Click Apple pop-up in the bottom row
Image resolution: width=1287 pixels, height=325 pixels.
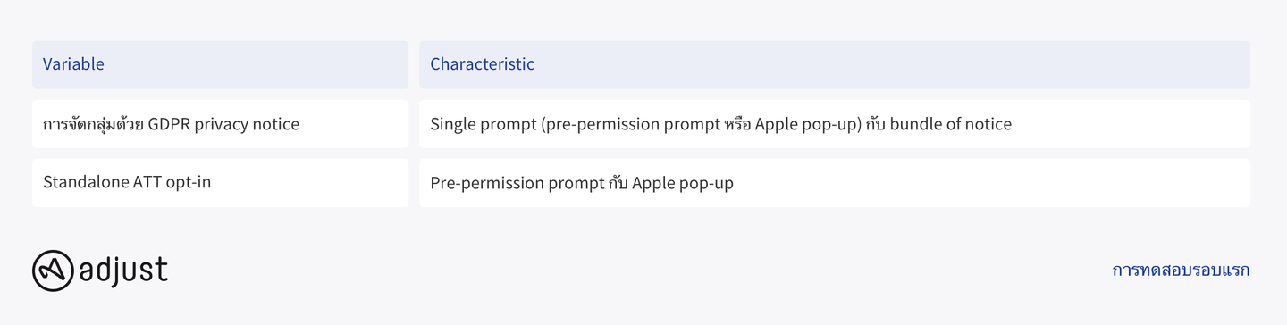coord(683,184)
